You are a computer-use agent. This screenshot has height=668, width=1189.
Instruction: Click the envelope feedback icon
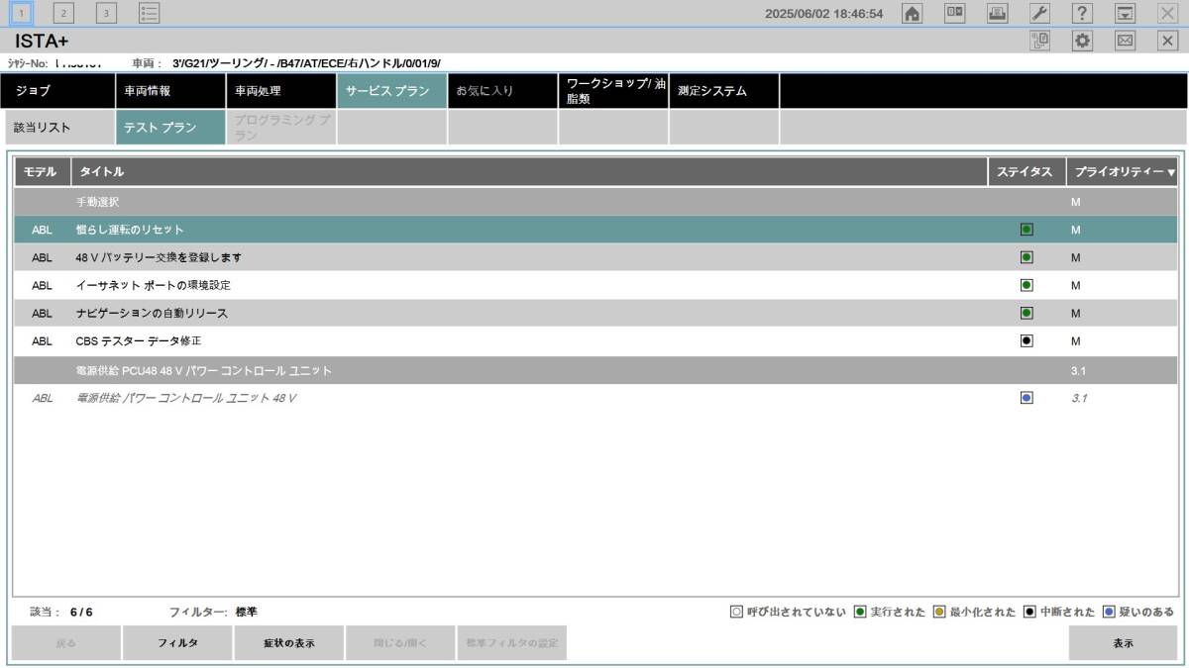click(1125, 40)
